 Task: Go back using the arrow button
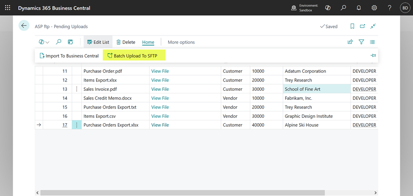pos(24,25)
